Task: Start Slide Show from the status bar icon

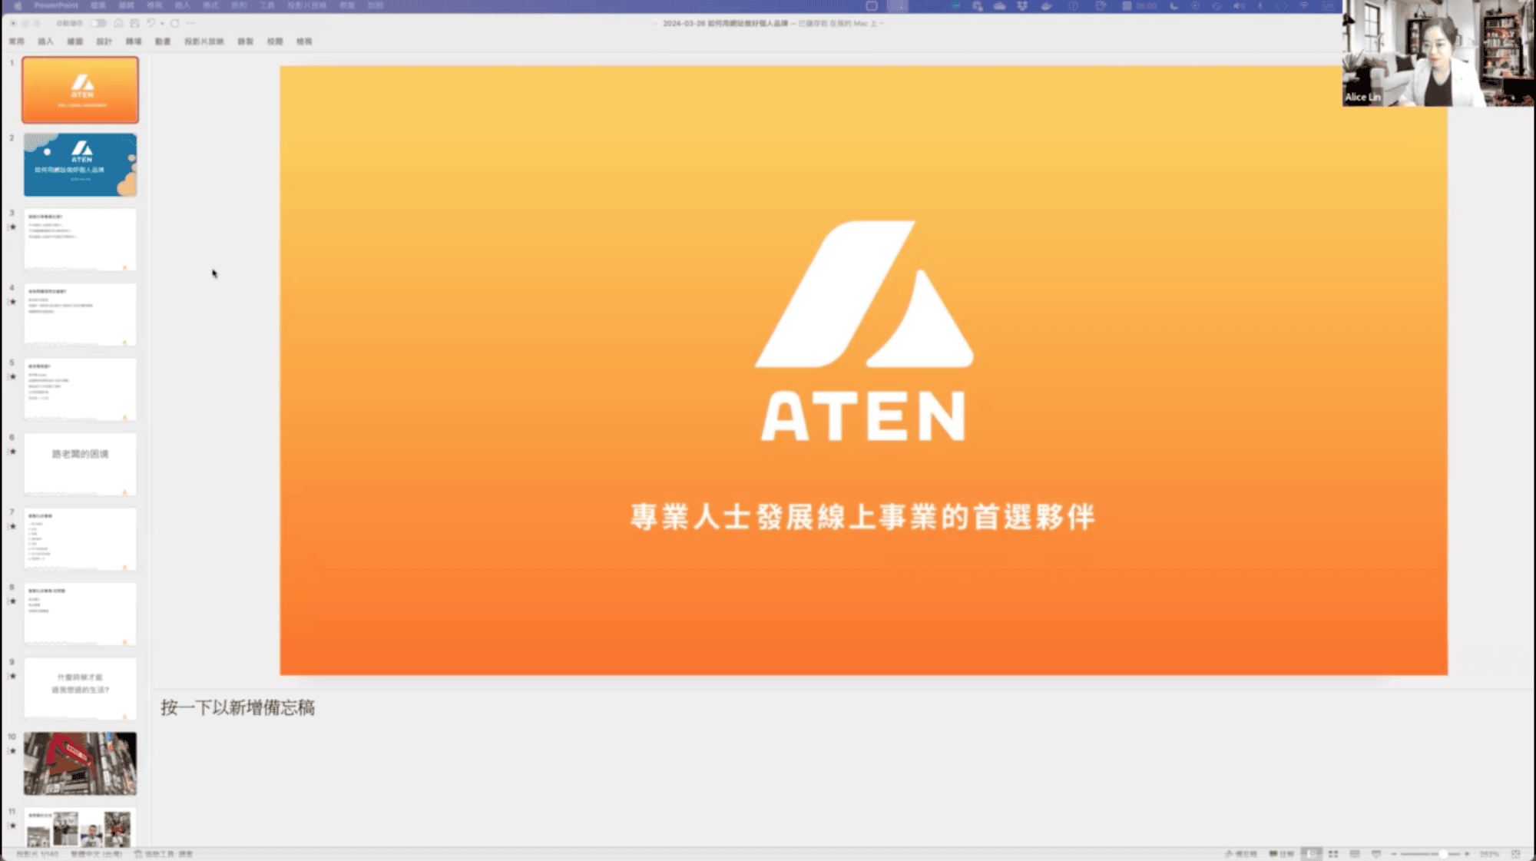Action: pyautogui.click(x=1376, y=853)
